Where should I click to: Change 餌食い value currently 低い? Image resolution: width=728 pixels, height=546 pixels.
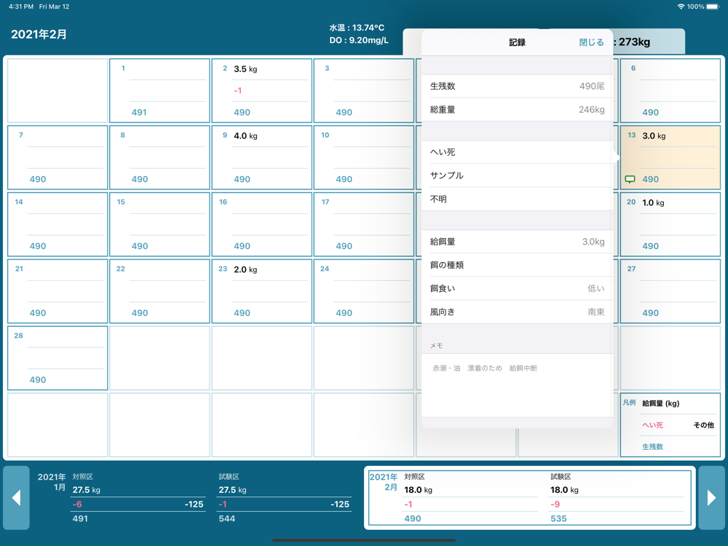[x=517, y=288]
